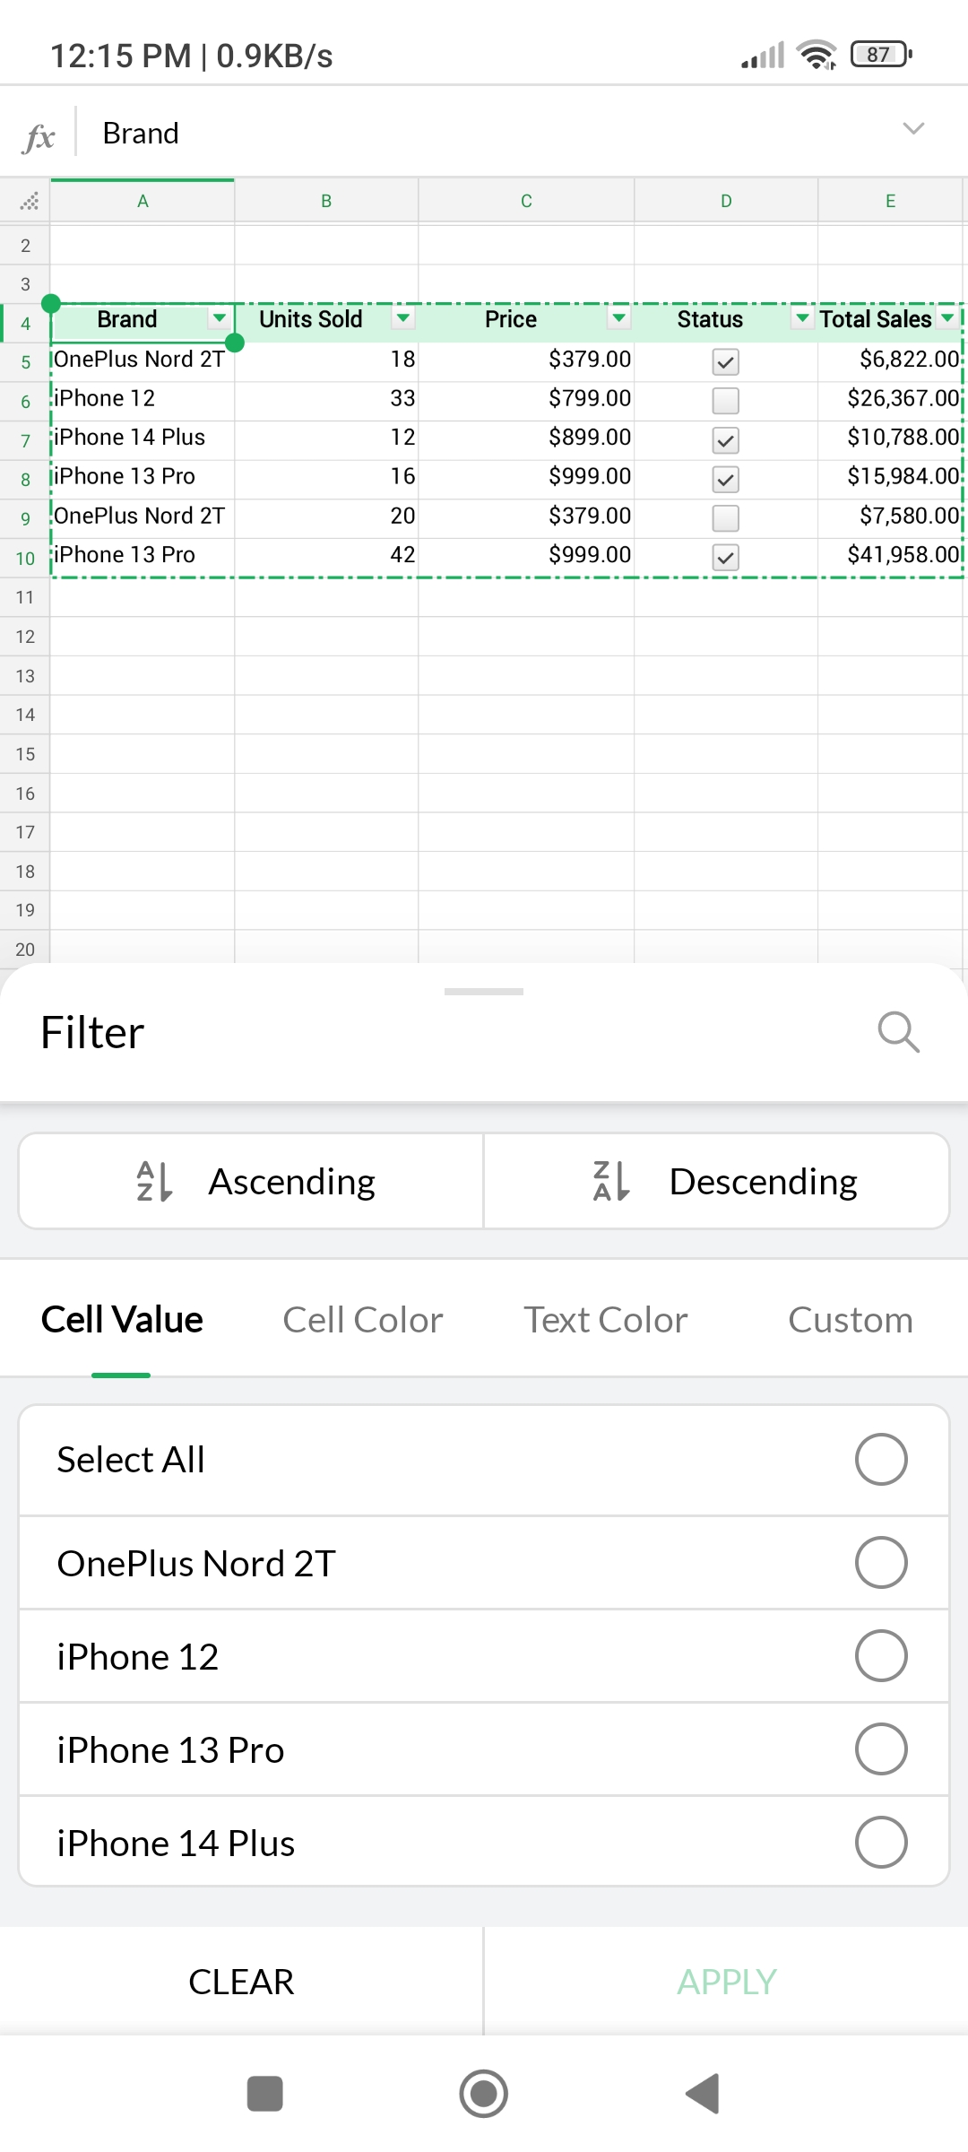Switch to the Custom filter tab
Screen dimensions: 968x2152
point(850,1320)
